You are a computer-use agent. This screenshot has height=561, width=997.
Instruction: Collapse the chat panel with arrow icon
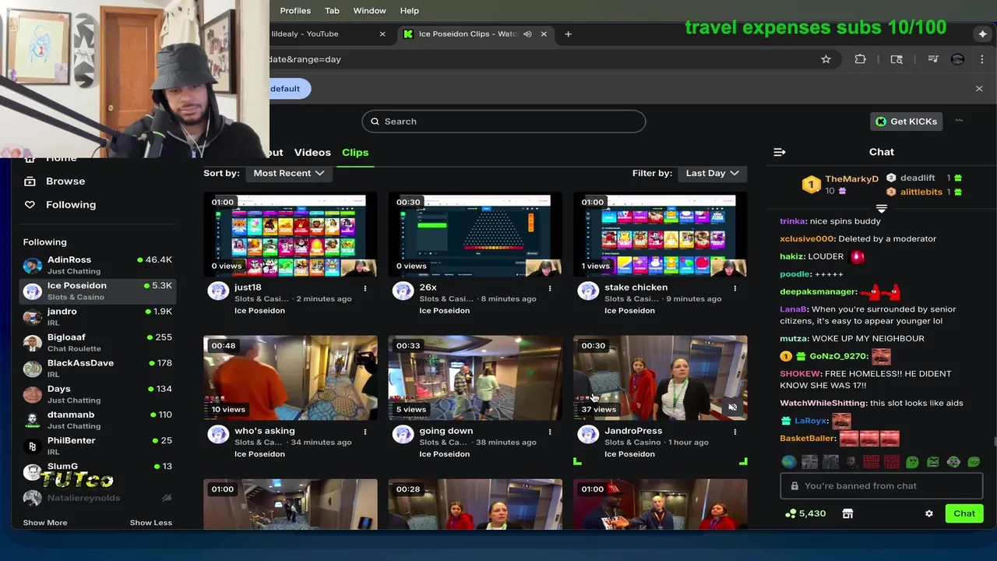click(x=780, y=152)
